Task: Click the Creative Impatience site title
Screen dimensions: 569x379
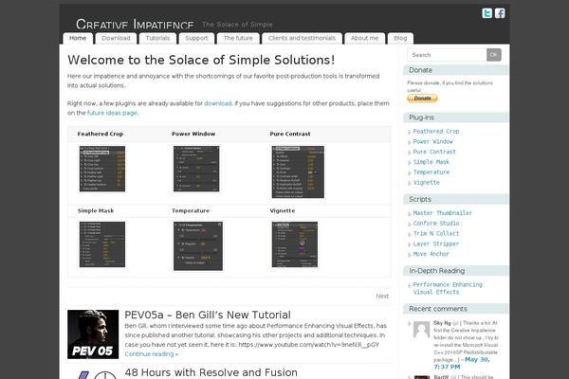Action: pos(135,24)
